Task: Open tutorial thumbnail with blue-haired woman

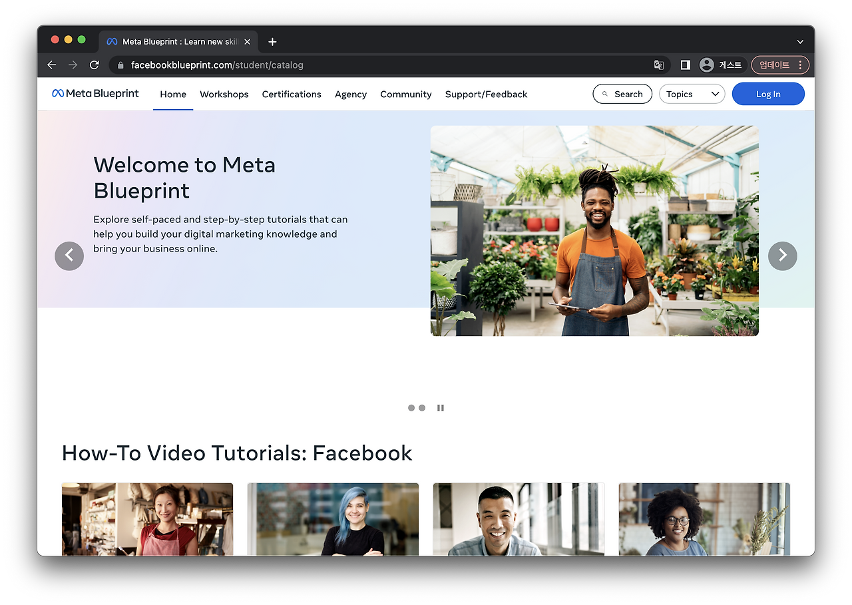Action: click(333, 519)
